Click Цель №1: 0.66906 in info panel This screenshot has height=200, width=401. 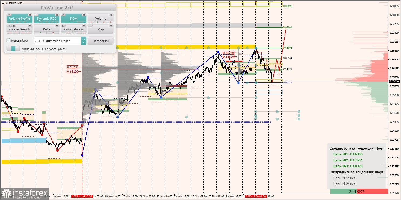click(347, 154)
